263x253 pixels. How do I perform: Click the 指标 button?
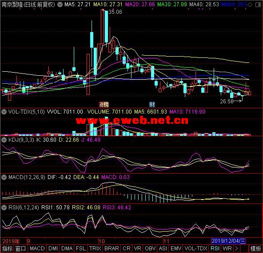7,249
